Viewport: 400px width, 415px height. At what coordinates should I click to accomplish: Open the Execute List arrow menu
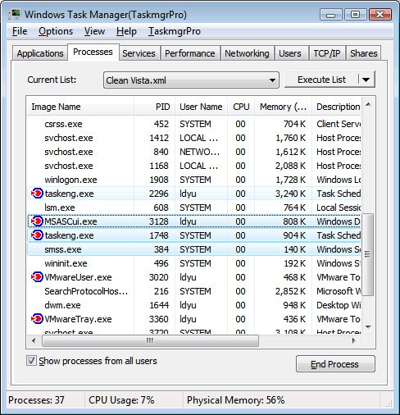click(x=366, y=80)
